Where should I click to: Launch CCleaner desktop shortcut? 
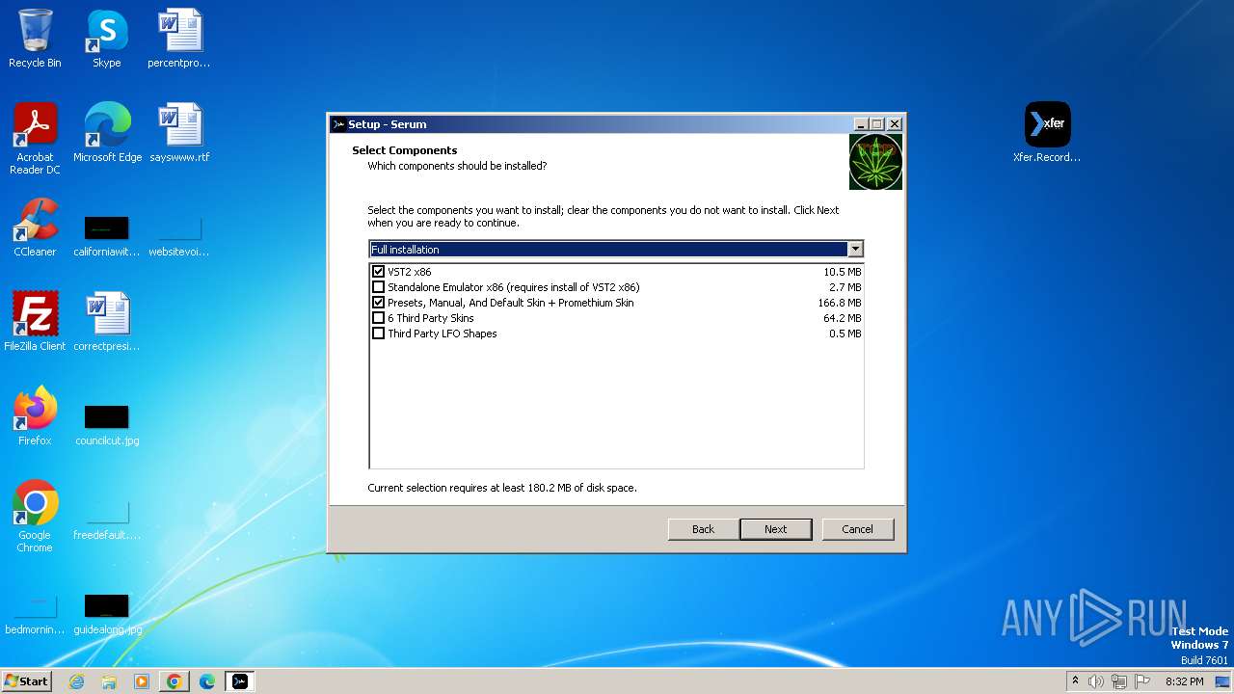pyautogui.click(x=35, y=227)
